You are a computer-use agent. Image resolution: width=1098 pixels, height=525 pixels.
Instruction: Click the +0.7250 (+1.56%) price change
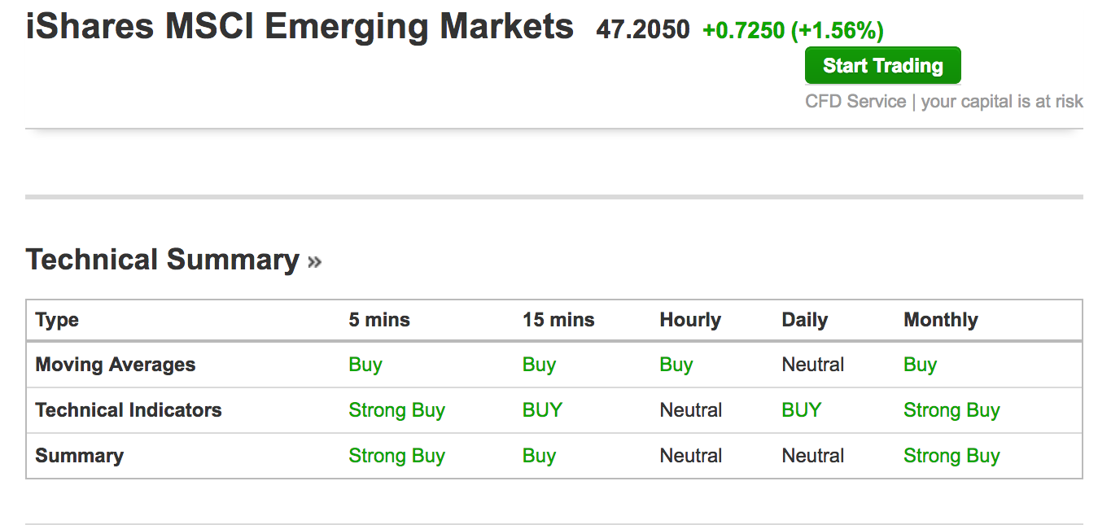(793, 31)
